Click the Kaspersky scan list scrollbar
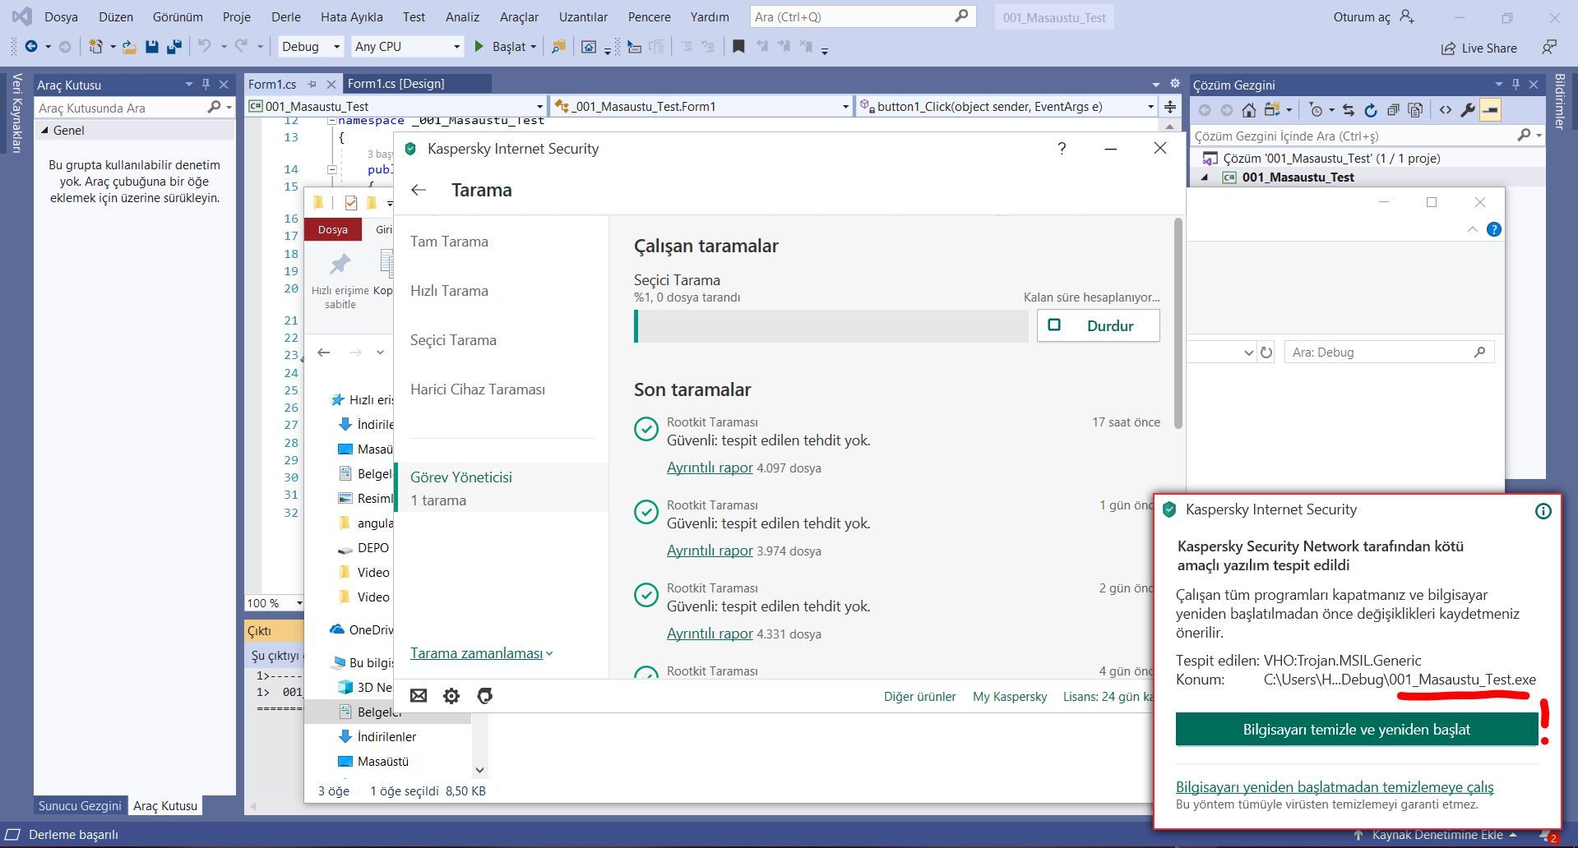 [x=1178, y=324]
